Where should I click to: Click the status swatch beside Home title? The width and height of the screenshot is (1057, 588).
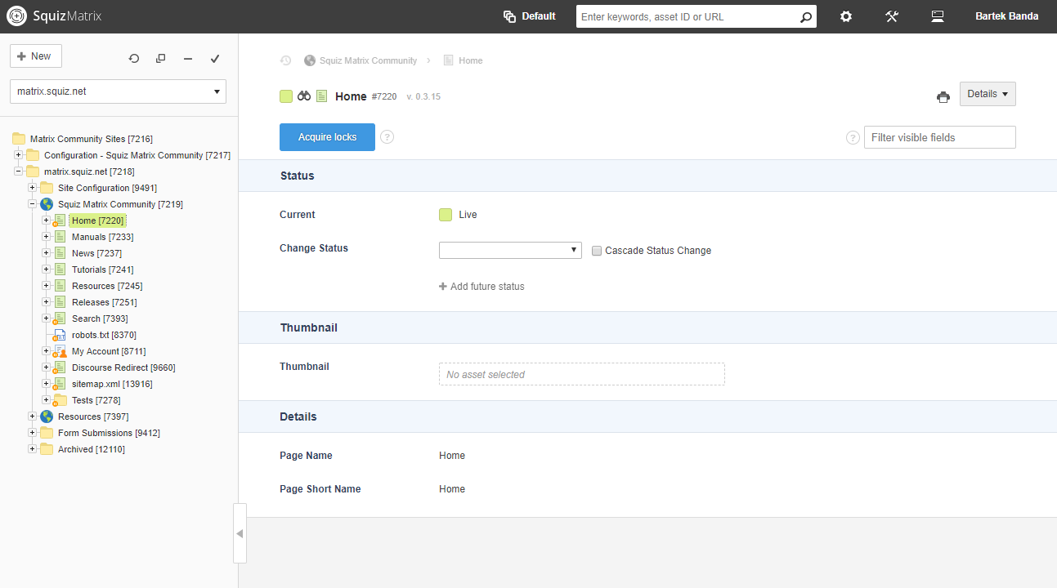pos(286,96)
